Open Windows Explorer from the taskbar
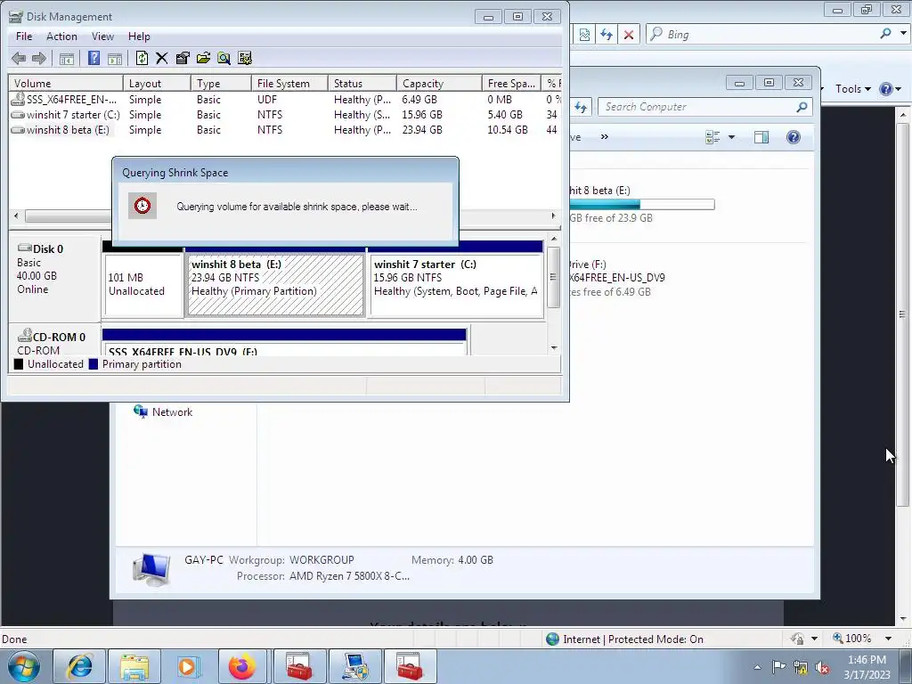This screenshot has width=912, height=684. pos(134,666)
